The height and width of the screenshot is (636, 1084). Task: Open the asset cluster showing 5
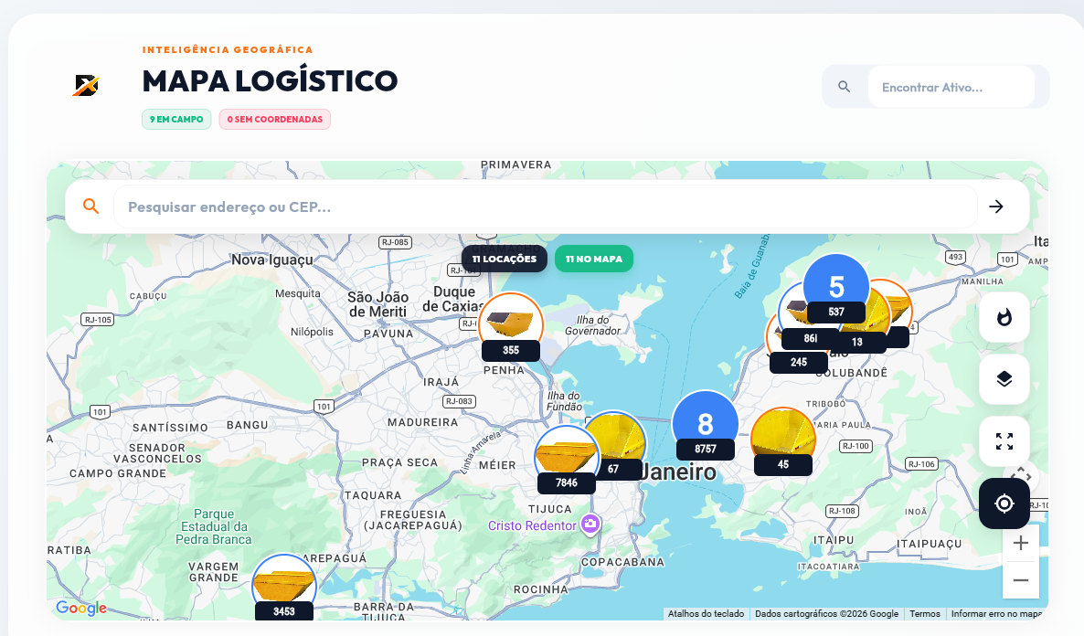click(x=835, y=286)
